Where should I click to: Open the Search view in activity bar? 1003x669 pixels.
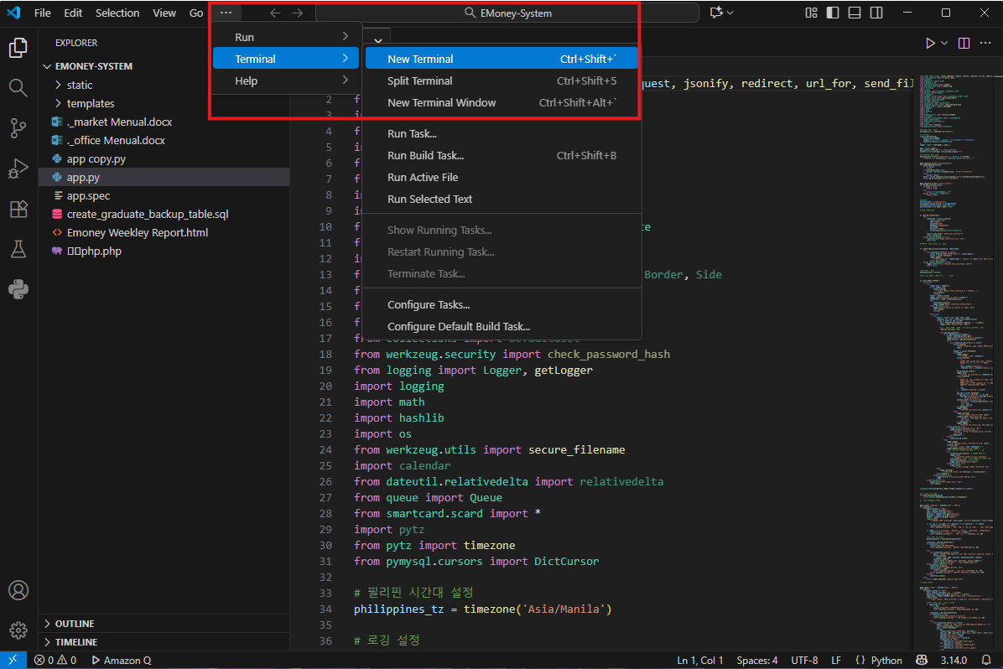(18, 87)
